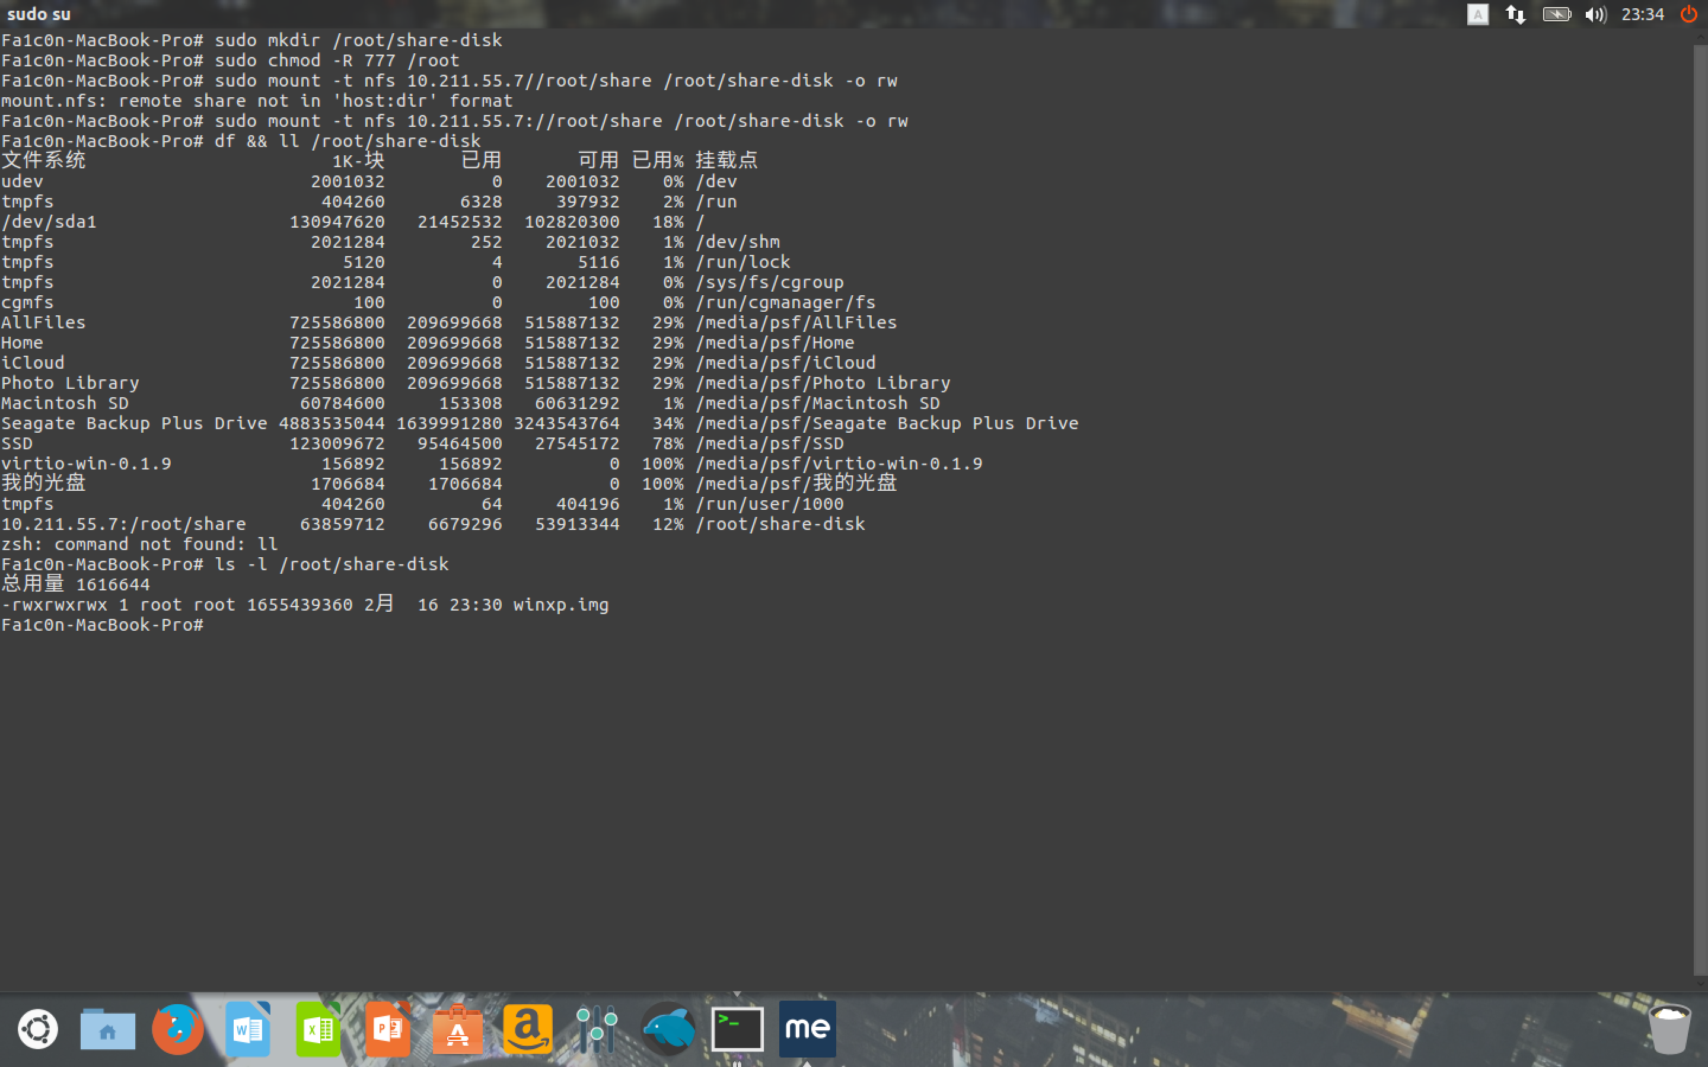1708x1067 pixels.
Task: Open LibreOffice Writer from dock
Action: click(x=248, y=1028)
